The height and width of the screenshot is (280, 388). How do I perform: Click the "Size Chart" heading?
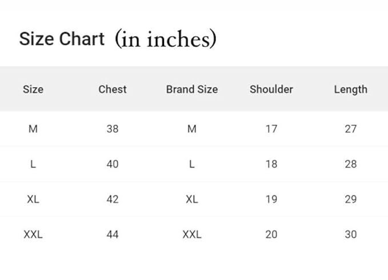click(62, 39)
